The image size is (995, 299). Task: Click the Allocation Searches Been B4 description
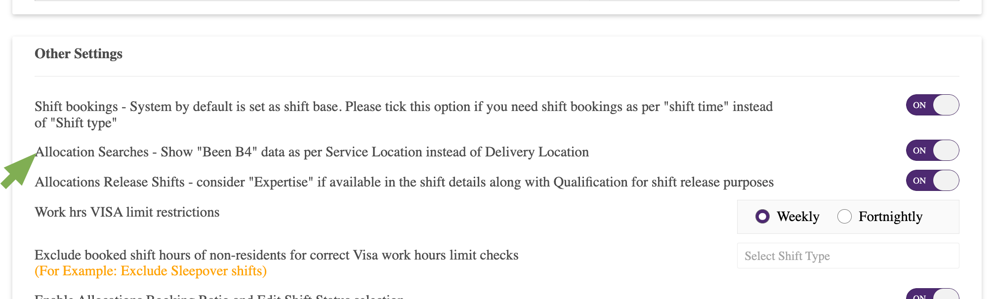click(312, 152)
